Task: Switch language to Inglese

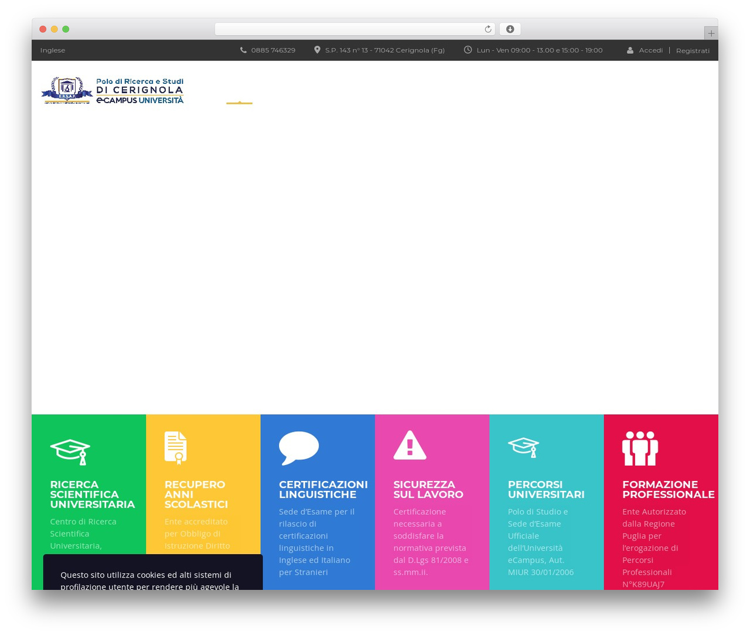Action: [53, 50]
